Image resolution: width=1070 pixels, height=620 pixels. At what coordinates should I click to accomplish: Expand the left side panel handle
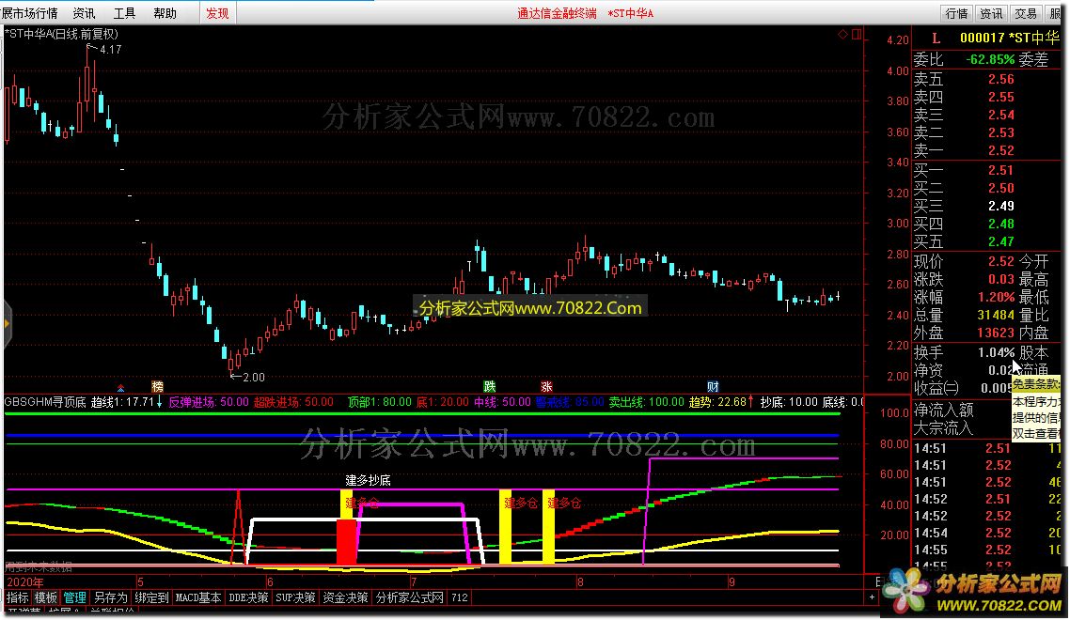coord(7,323)
